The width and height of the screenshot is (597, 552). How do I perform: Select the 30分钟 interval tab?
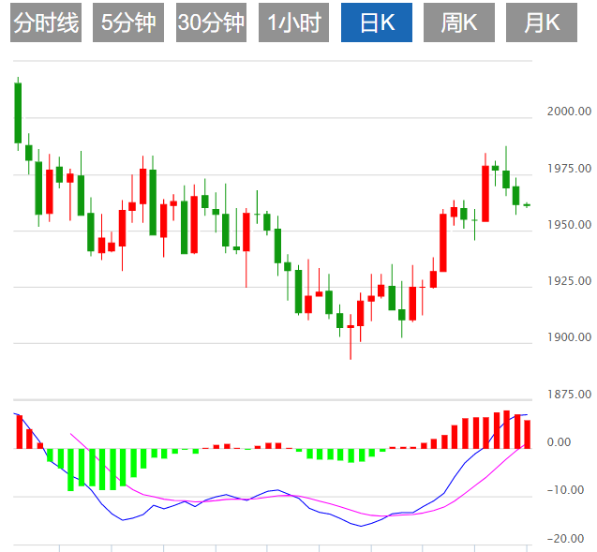[211, 22]
